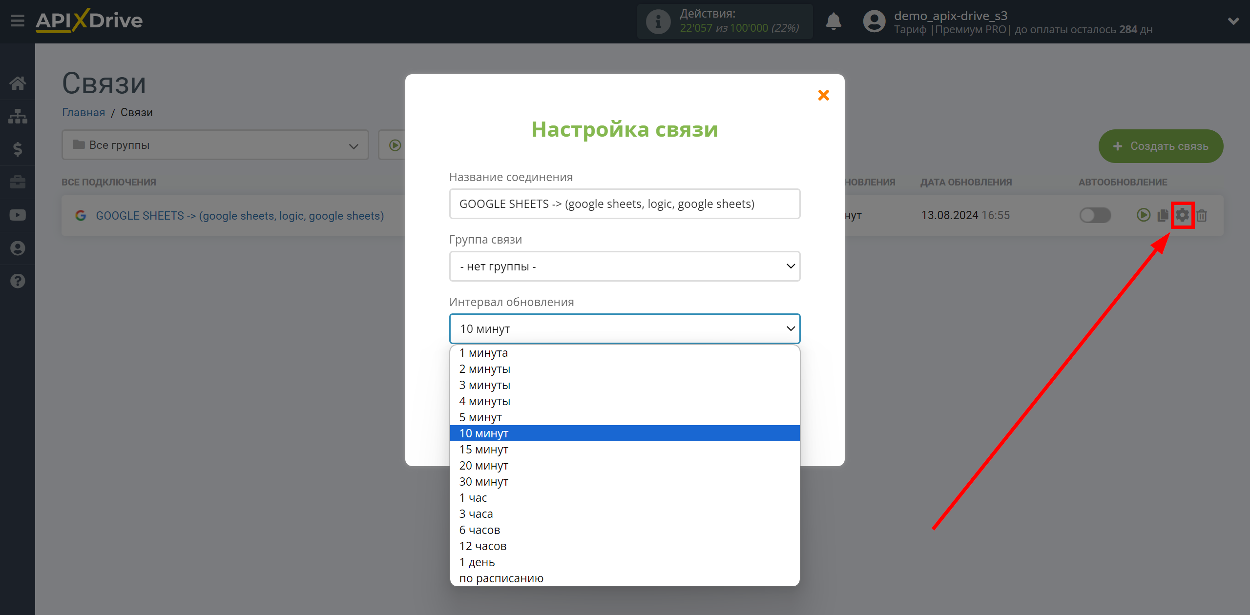
Task: Expand the 'Группа связи' dropdown selector
Action: (624, 266)
